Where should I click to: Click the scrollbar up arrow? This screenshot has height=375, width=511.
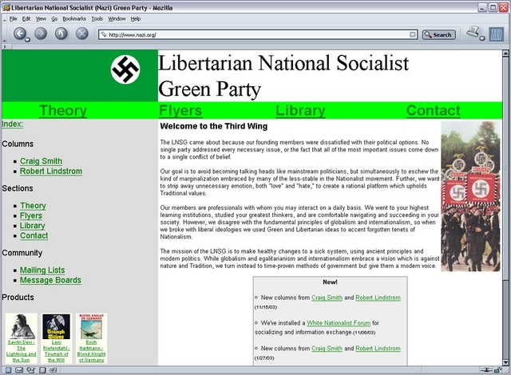pyautogui.click(x=505, y=53)
